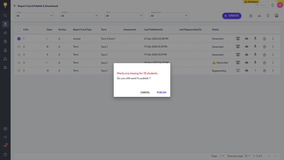Open the three-dot menu for row 1
284x160 pixels.
(273, 39)
